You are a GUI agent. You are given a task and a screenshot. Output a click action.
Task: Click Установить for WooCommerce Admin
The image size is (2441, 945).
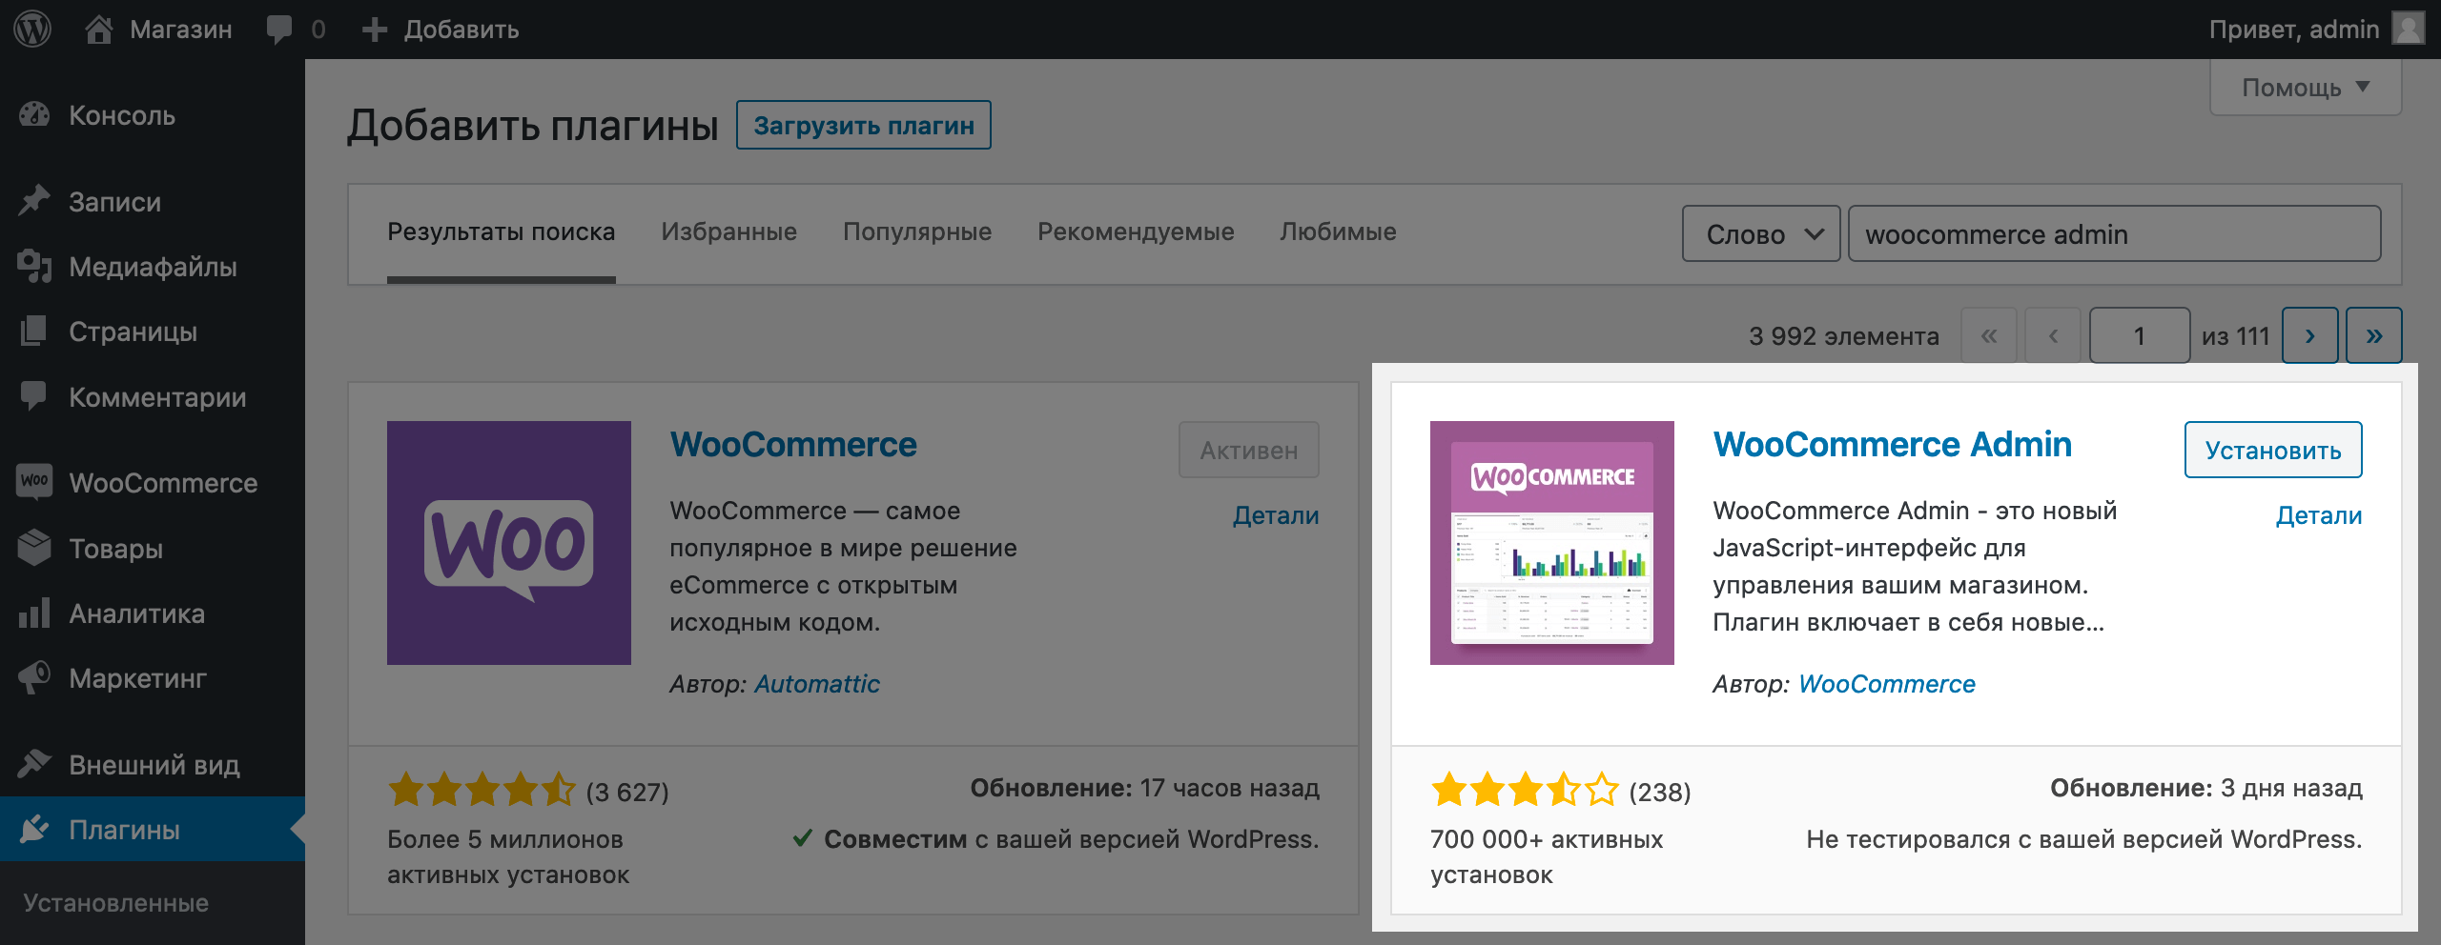pos(2273,450)
